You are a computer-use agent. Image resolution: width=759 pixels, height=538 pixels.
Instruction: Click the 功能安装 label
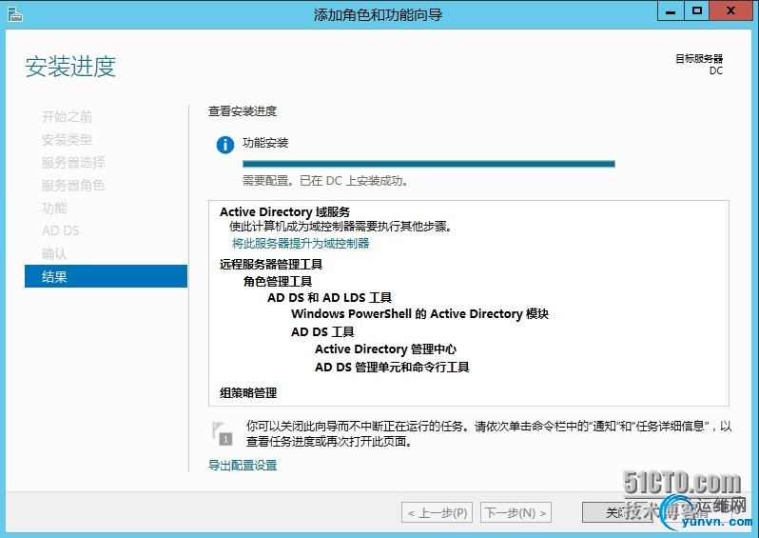[265, 143]
